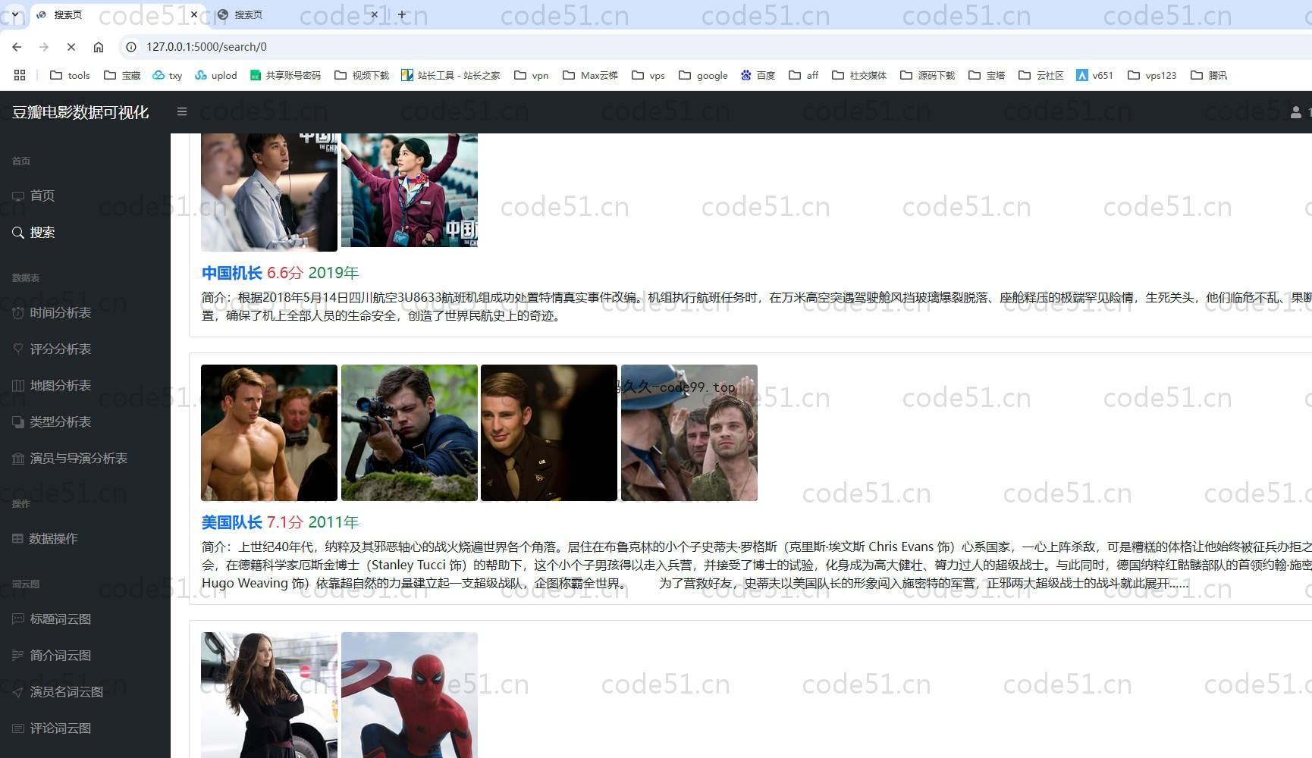The height and width of the screenshot is (758, 1312).
Task: Select the first active 搜索页 tab
Action: [118, 14]
